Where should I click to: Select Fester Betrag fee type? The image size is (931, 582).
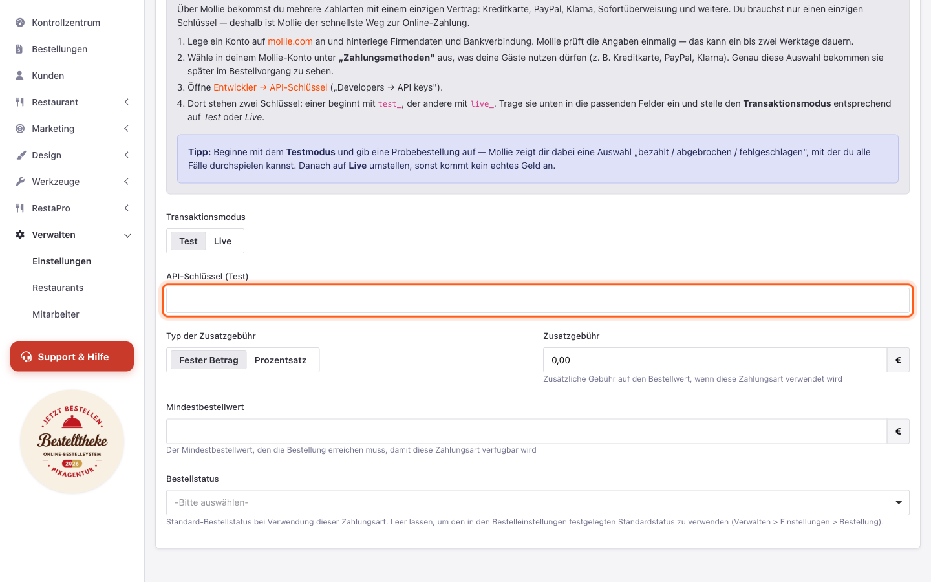pos(208,360)
